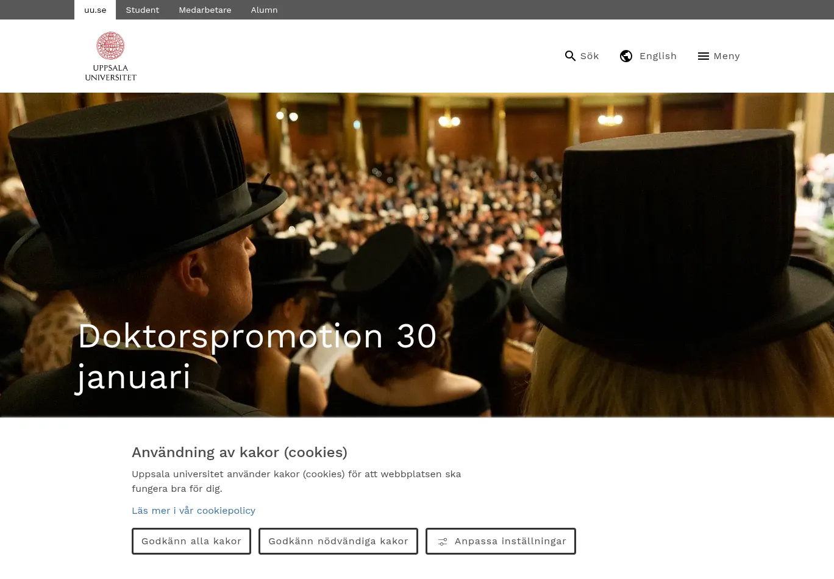The image size is (834, 579).
Task: Select the Alumn tab
Action: tap(264, 10)
